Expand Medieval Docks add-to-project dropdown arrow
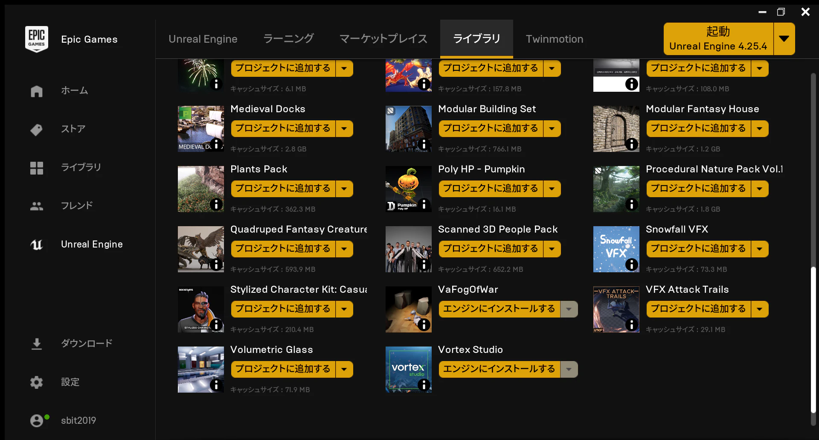The image size is (819, 440). 344,128
